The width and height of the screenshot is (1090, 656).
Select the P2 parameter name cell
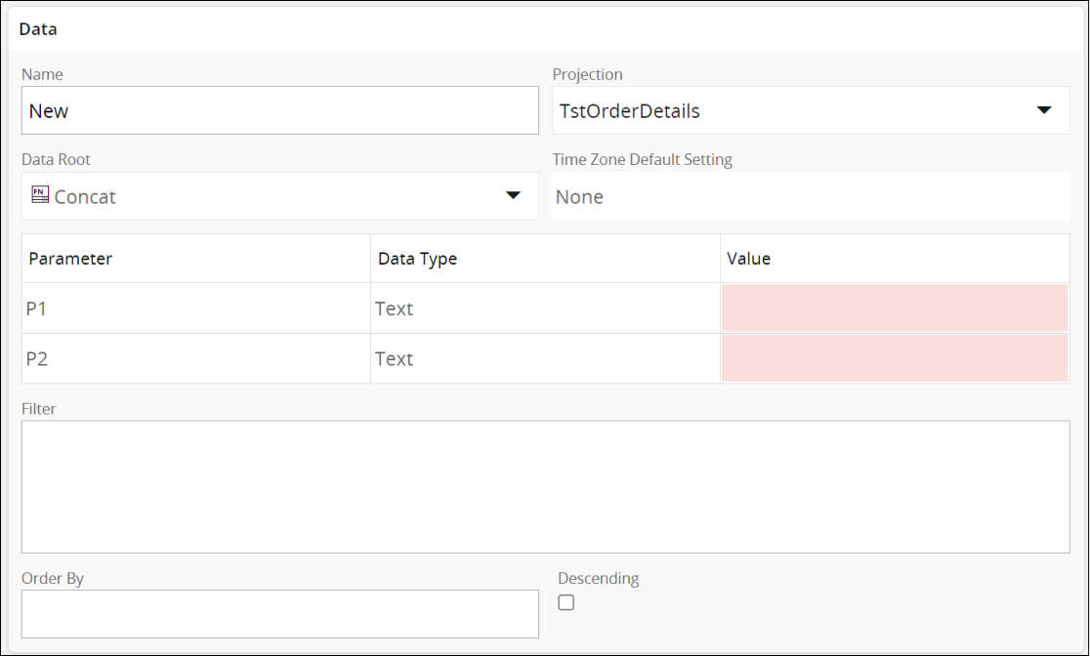(x=37, y=358)
